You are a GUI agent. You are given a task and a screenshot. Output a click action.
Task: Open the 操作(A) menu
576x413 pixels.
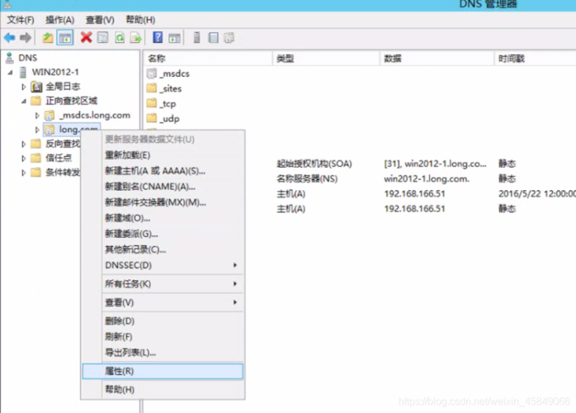[x=59, y=20]
